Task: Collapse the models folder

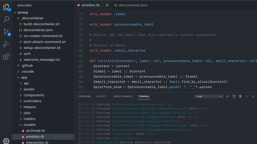Action: [x=18, y=125]
